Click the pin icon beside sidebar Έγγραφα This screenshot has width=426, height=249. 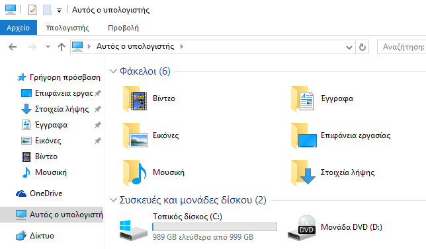pos(97,125)
